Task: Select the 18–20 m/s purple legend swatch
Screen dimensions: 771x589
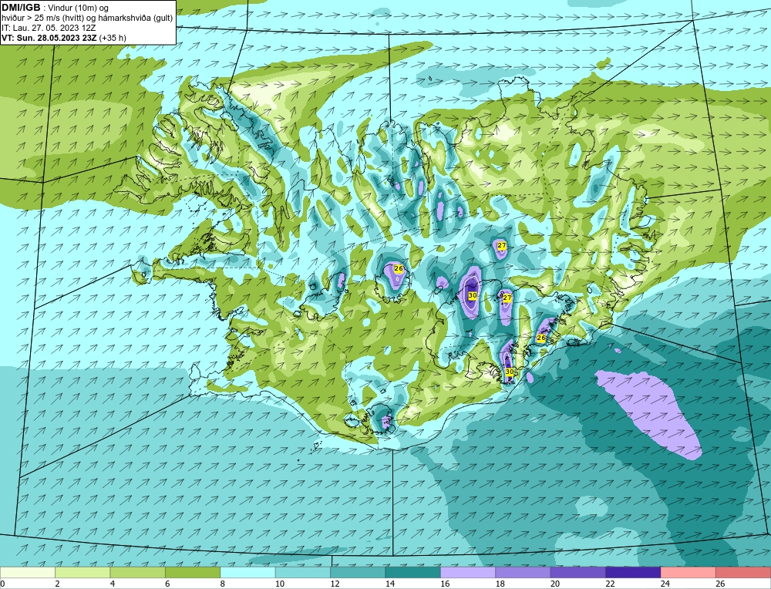Action: point(524,572)
